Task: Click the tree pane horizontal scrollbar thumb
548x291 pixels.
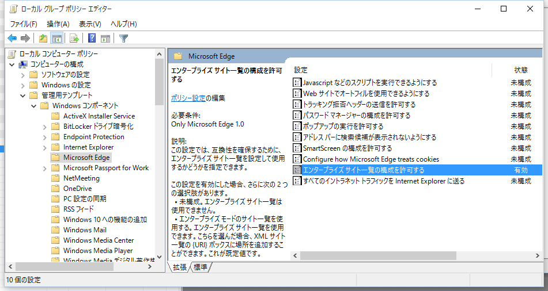Action: (65, 267)
